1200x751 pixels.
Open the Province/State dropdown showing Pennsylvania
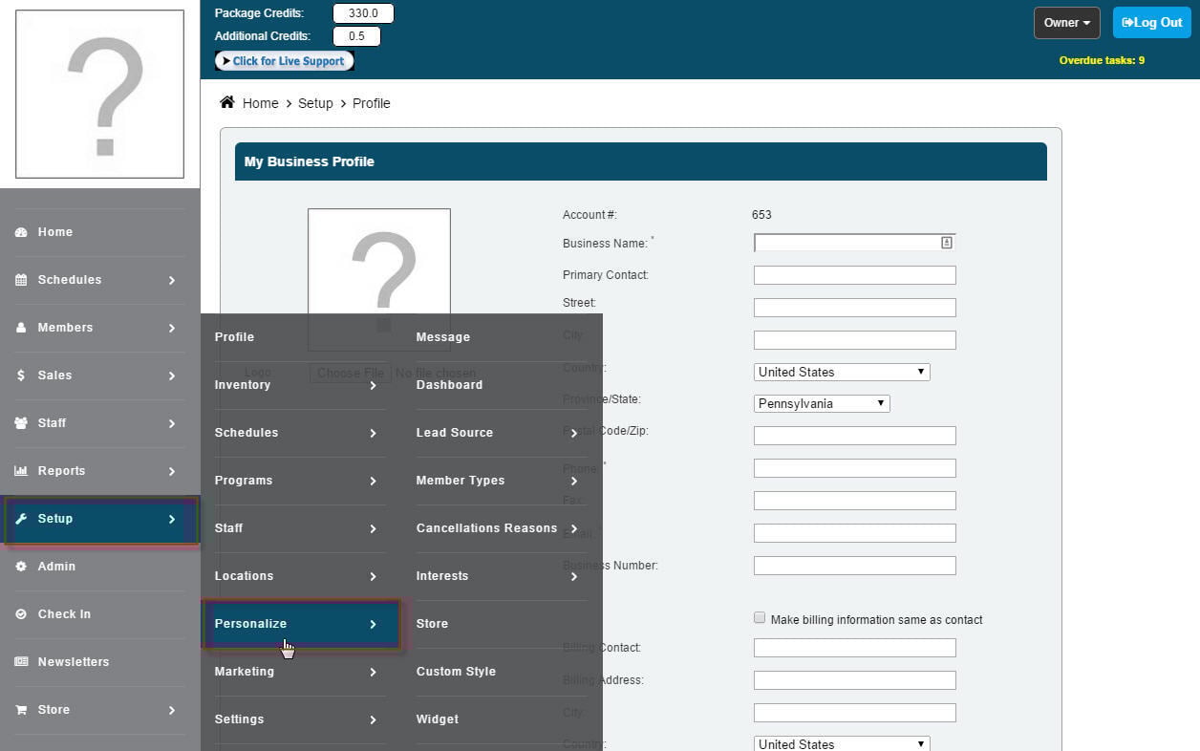click(x=822, y=403)
